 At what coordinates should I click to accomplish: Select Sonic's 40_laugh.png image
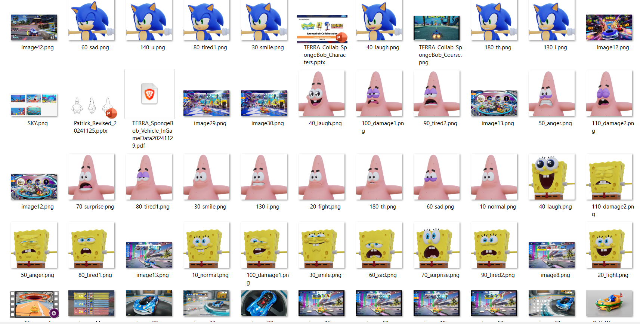[x=379, y=20]
